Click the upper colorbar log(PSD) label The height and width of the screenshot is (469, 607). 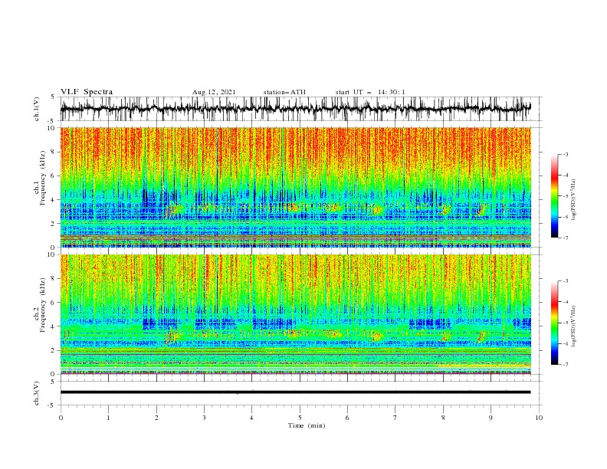click(574, 200)
